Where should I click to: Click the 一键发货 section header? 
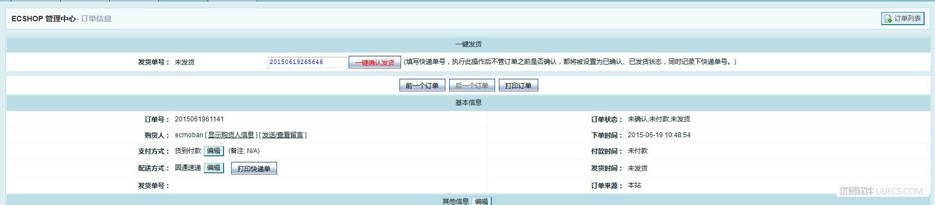point(468,44)
